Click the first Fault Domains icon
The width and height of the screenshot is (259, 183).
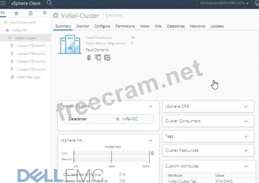89,57
